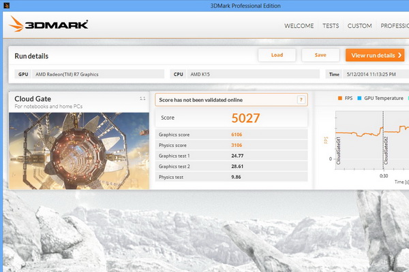Click the Cloud Gate title heading
The image size is (409, 272).
(33, 99)
